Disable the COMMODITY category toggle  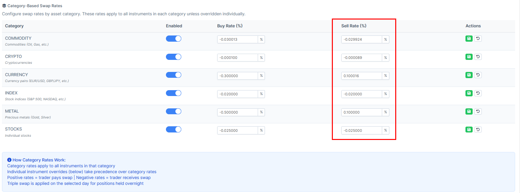point(173,39)
